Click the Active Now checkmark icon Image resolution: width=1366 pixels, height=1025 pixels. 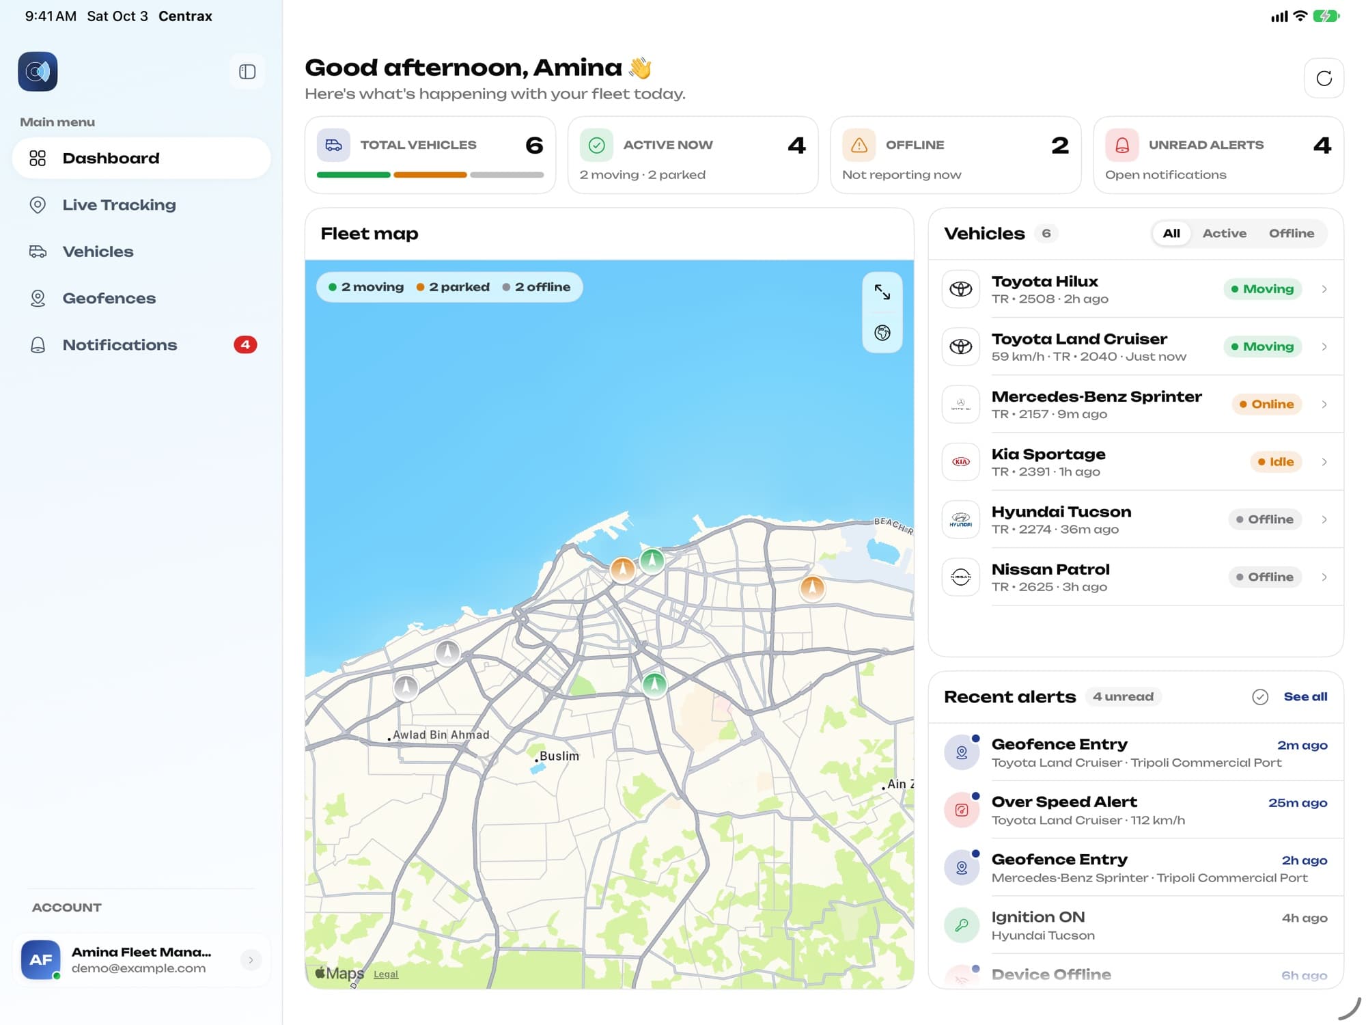click(x=596, y=145)
